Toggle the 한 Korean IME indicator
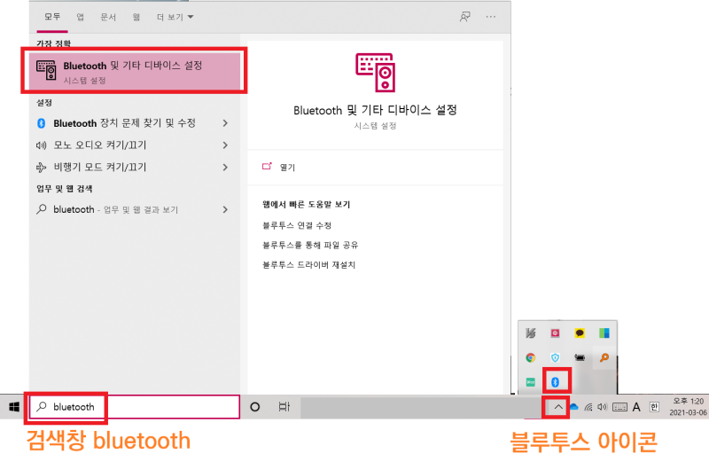Image resolution: width=709 pixels, height=454 pixels. tap(654, 407)
